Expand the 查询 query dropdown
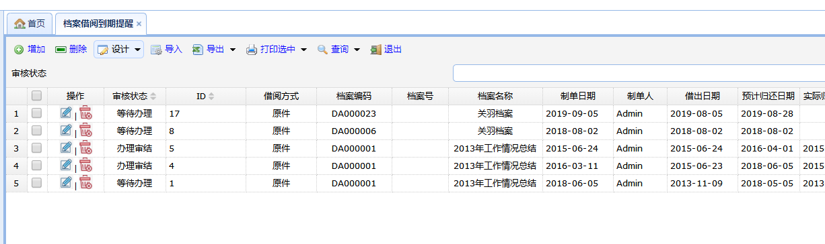Viewport: 825px width, 244px height. (338, 50)
